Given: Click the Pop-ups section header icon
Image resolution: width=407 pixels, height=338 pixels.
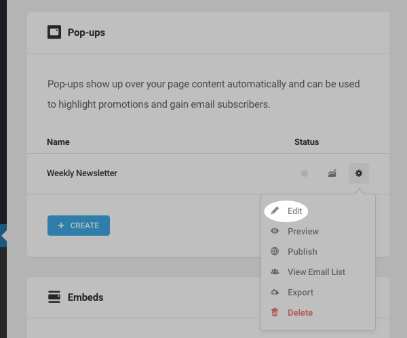Looking at the screenshot, I should pyautogui.click(x=54, y=32).
